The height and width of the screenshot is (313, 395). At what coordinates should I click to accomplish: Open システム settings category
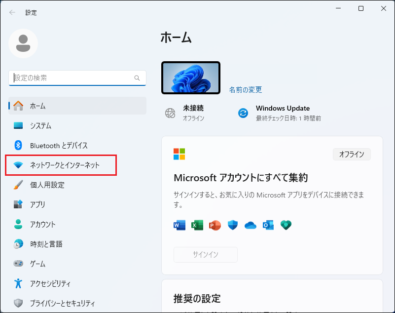pyautogui.click(x=40, y=125)
